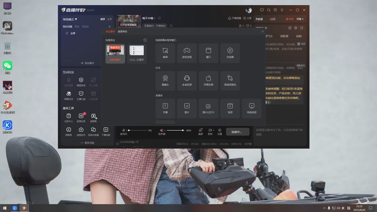Open the user avatar profile
Screen dimensions: 377x212
click(x=249, y=10)
